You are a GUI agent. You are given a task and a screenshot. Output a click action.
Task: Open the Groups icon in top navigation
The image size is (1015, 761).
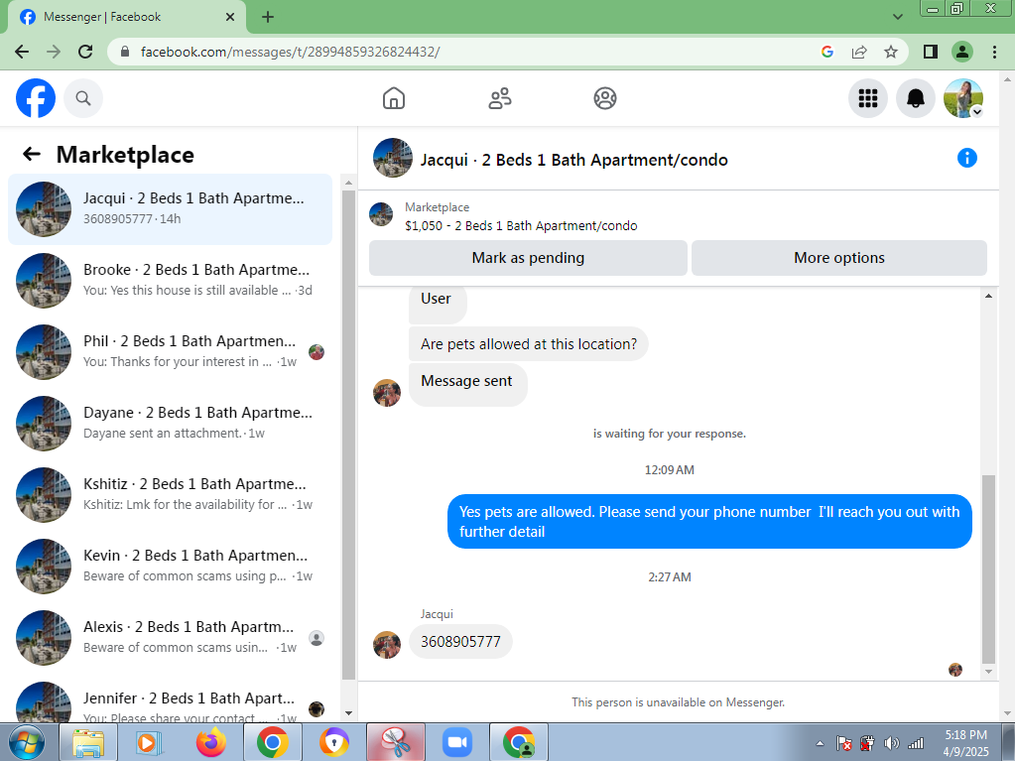pyautogui.click(x=604, y=98)
